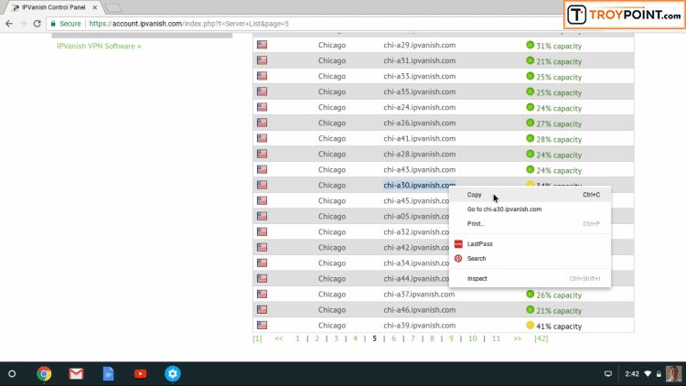Open Google Docs from the shelf
This screenshot has height=386, width=686.
coord(108,374)
